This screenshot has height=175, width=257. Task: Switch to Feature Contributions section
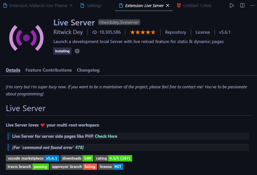[x=49, y=70]
